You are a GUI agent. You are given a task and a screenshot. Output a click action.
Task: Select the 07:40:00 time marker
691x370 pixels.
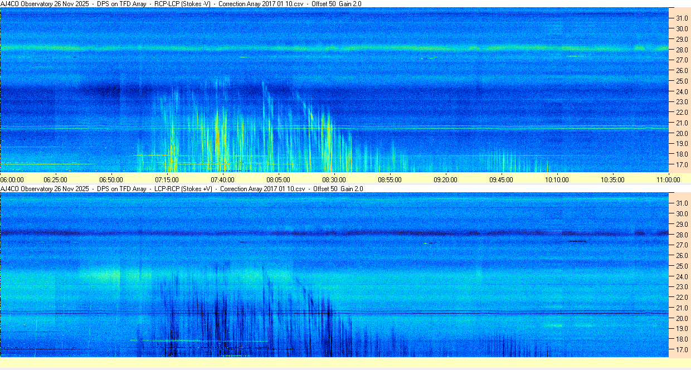pyautogui.click(x=223, y=179)
